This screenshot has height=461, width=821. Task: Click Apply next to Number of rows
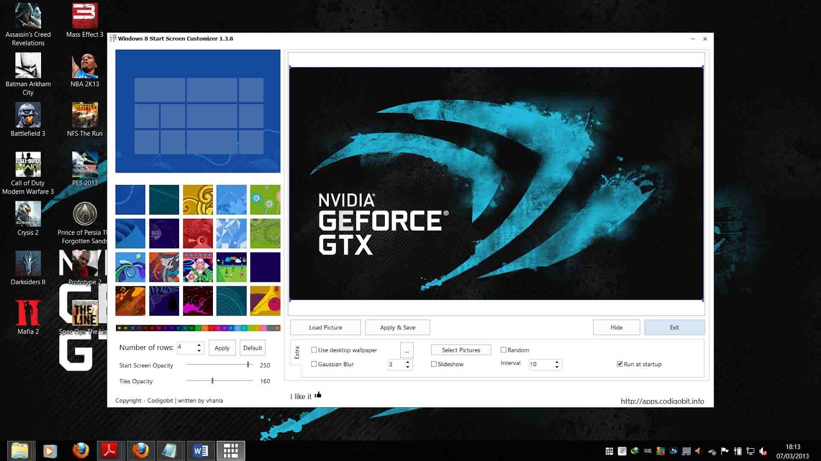222,348
